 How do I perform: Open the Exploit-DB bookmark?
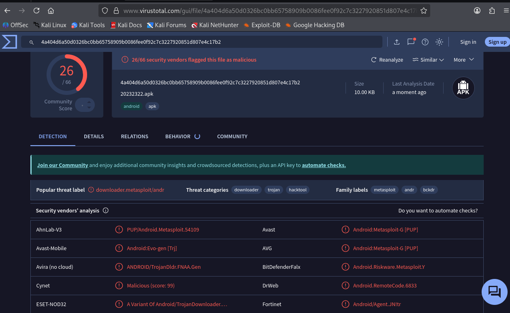262,25
